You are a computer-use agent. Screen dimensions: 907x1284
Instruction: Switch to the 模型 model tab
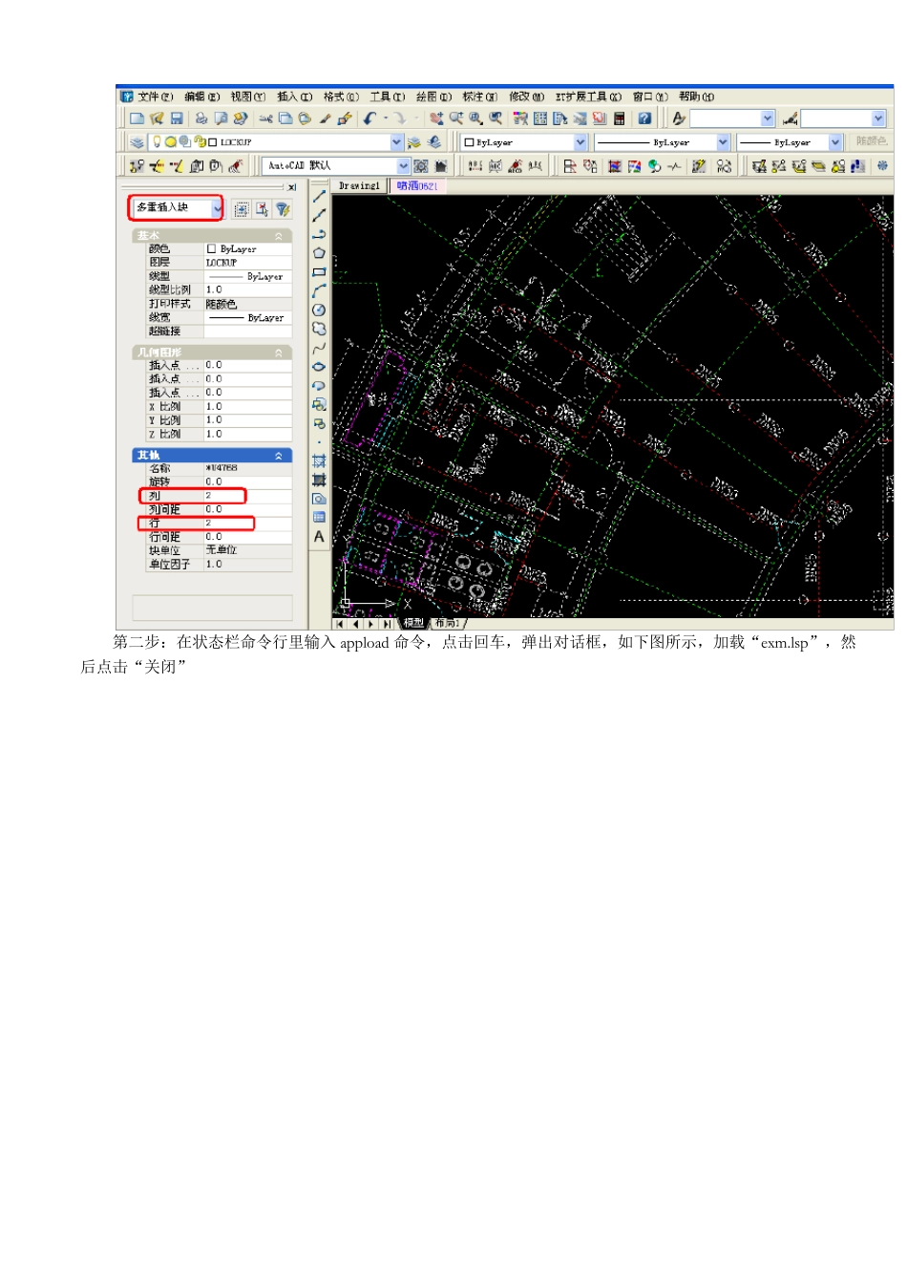pyautogui.click(x=413, y=623)
